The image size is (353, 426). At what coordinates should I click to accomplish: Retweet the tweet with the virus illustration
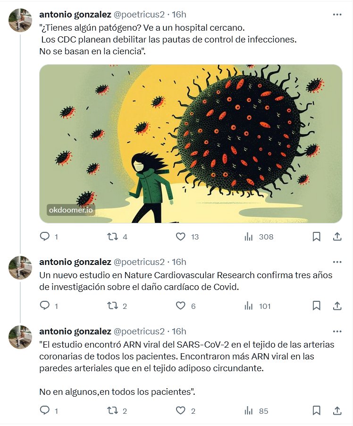pos(113,237)
